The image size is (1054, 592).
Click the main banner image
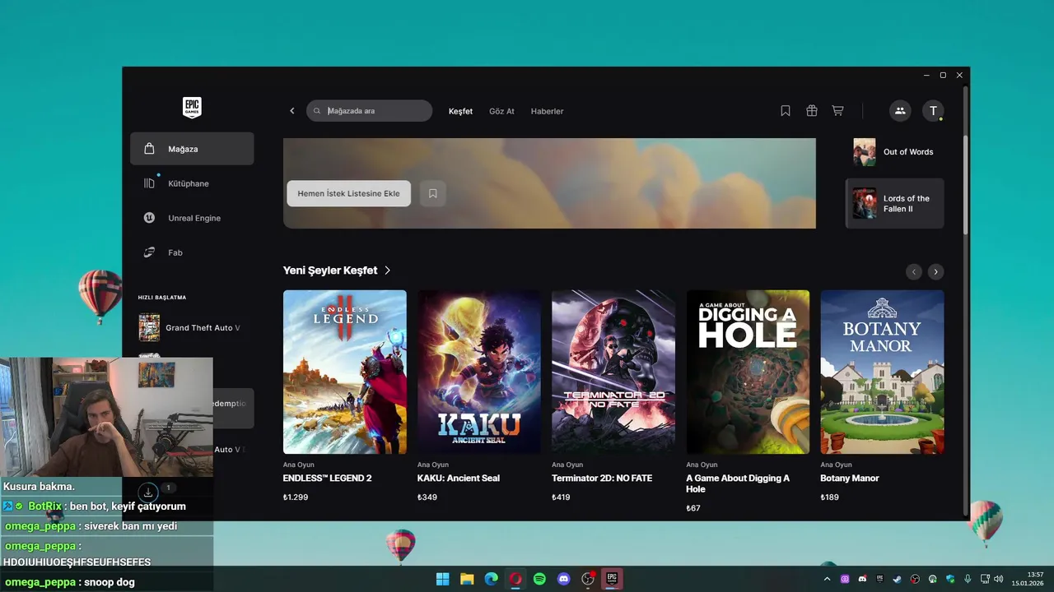point(549,183)
